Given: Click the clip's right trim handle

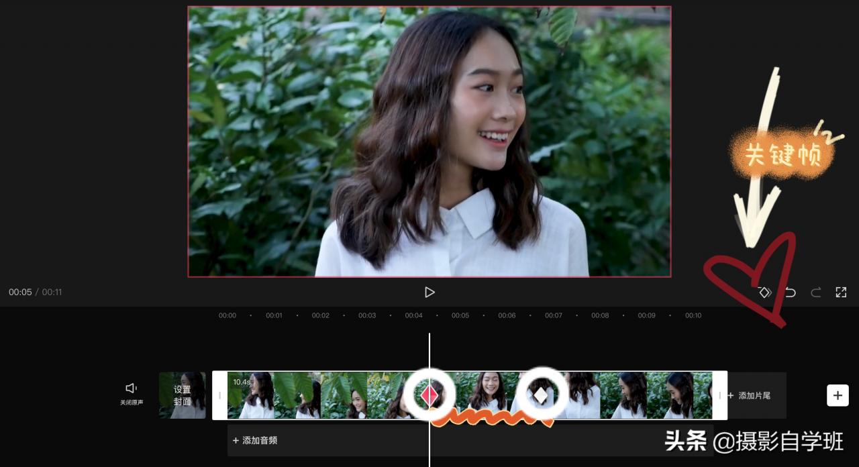Looking at the screenshot, I should (720, 395).
